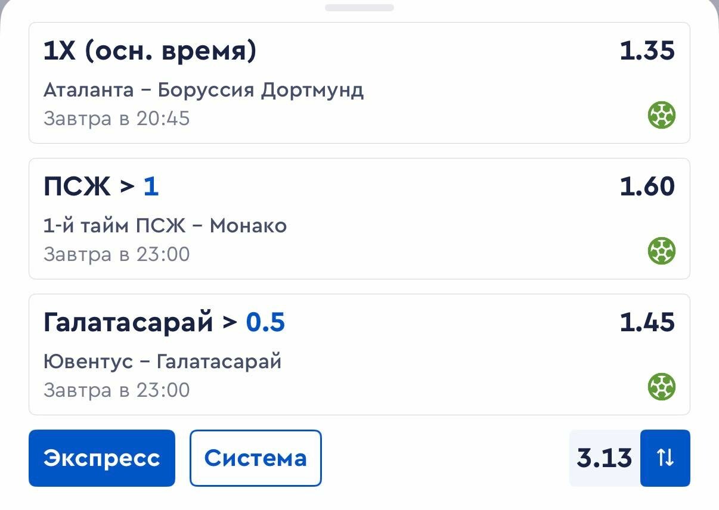Screen dimensions: 719x510
Task: Click the football icon in the Ювентус – Галатасарай card
Action: [661, 387]
